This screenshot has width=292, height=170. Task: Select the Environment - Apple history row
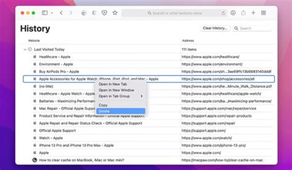(x=148, y=64)
